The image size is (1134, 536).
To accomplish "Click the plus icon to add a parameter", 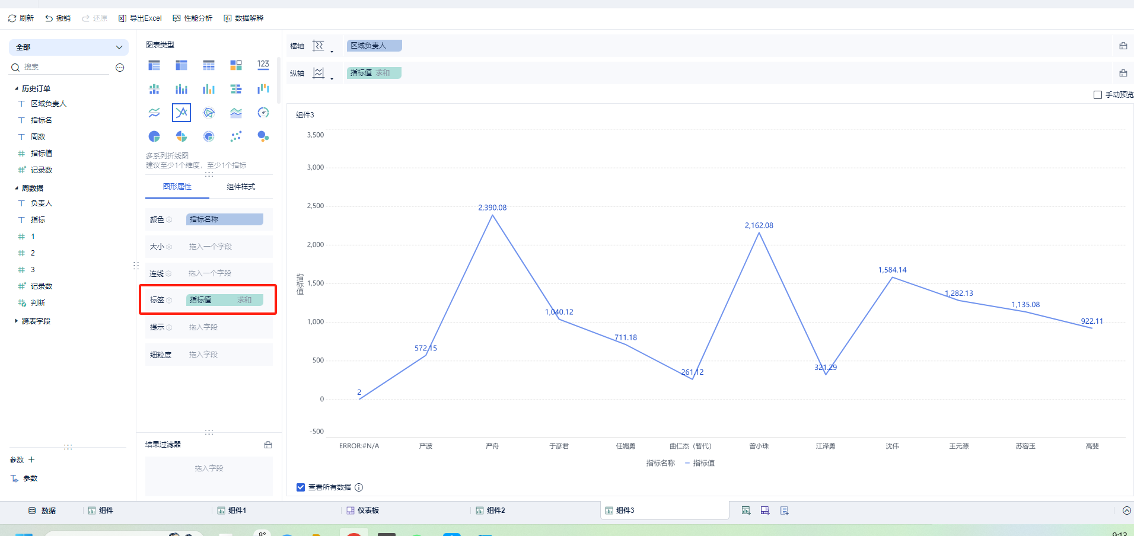I will [x=31, y=460].
